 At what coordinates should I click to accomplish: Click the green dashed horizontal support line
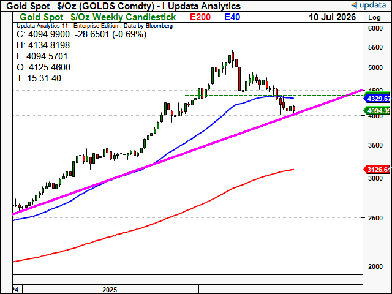coord(274,96)
